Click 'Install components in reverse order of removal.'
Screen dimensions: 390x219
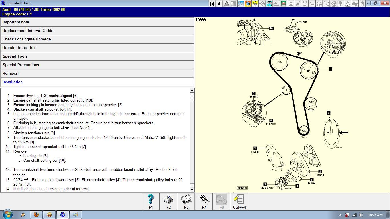pos(51,189)
